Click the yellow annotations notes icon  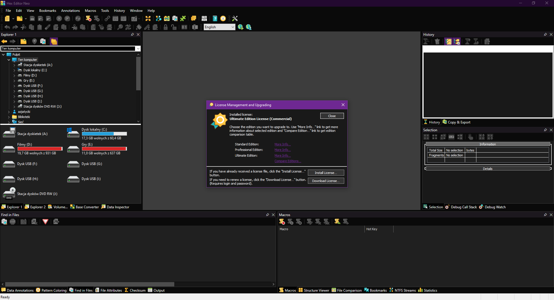click(194, 18)
